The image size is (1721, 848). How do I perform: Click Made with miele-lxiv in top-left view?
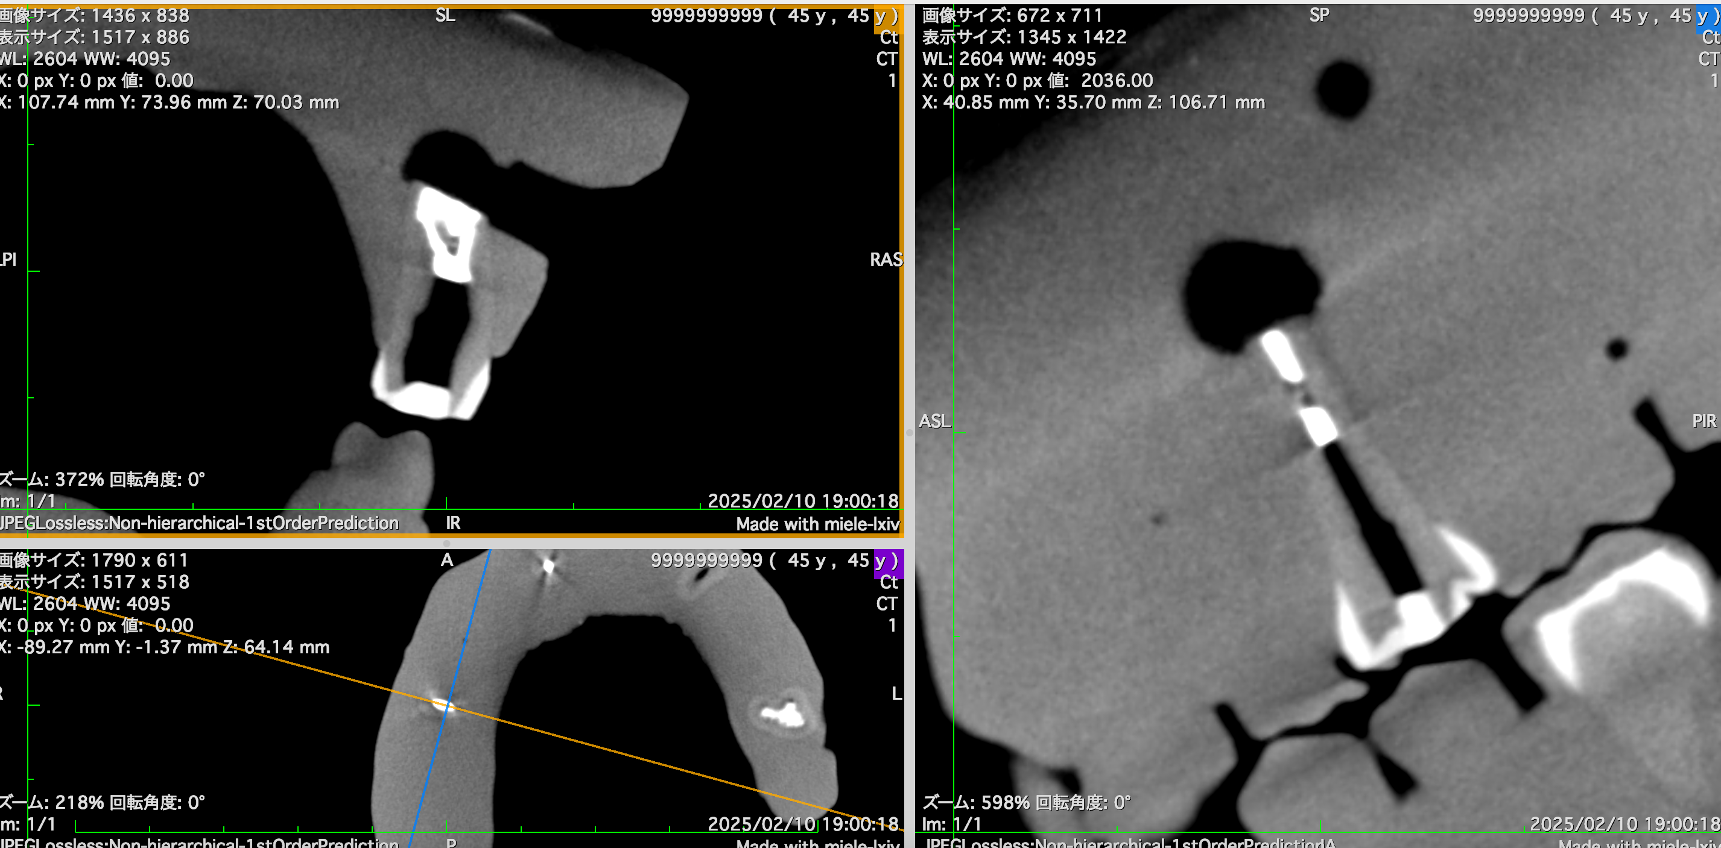pyautogui.click(x=818, y=524)
